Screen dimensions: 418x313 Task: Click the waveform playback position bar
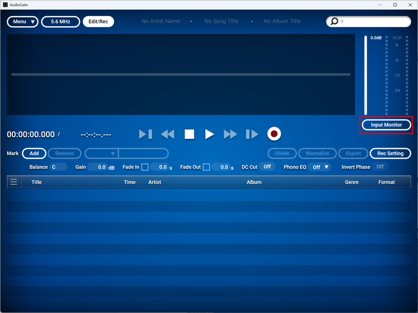pos(181,74)
